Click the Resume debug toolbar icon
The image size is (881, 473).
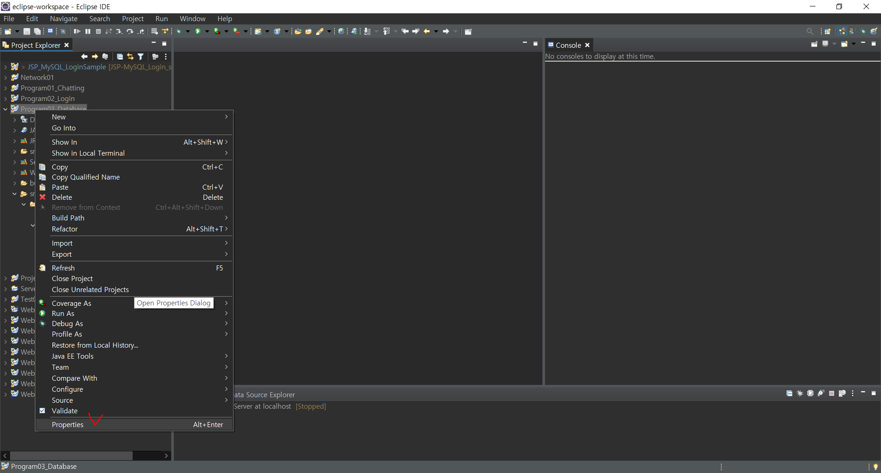tap(77, 31)
